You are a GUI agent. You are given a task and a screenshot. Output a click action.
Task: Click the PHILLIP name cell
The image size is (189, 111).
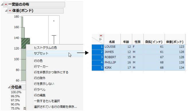point(112,63)
